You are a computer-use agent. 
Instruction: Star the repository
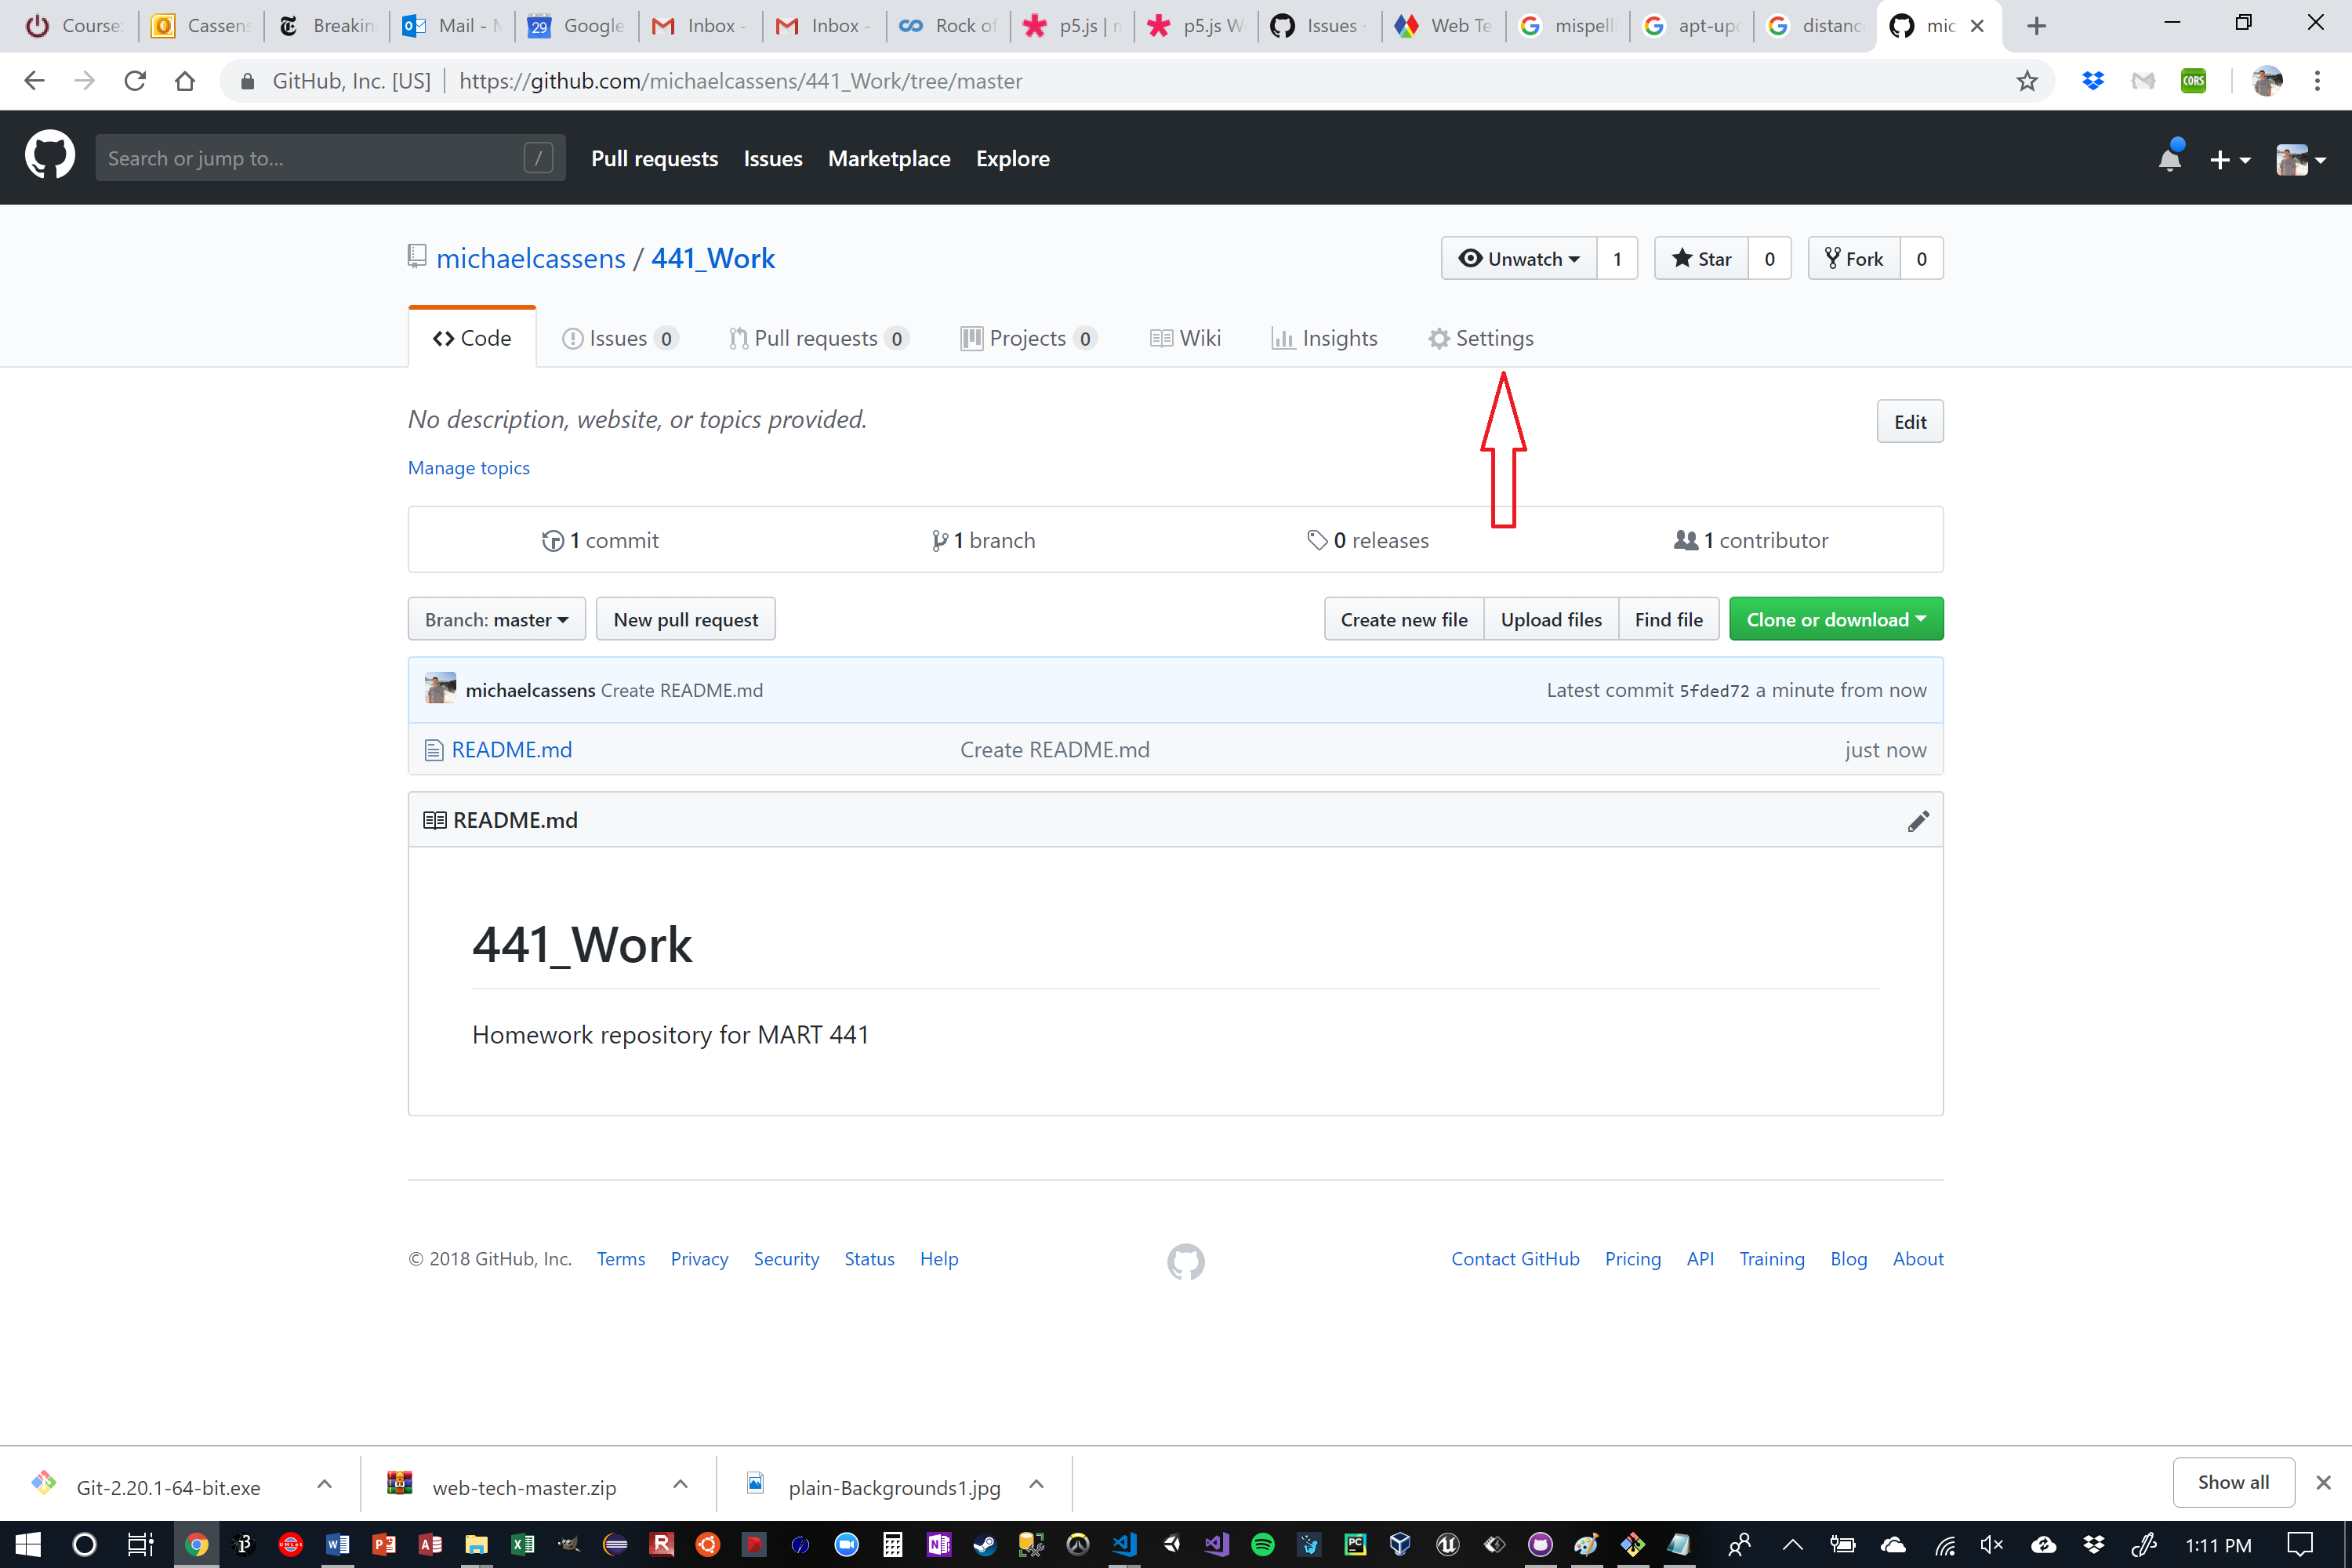(1701, 259)
